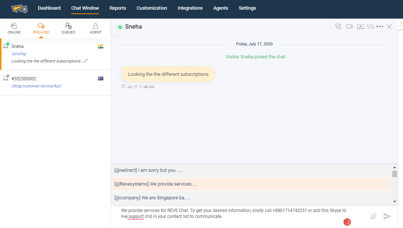Expand the right side panel arrow
The height and width of the screenshot is (228, 403).
tap(400, 24)
